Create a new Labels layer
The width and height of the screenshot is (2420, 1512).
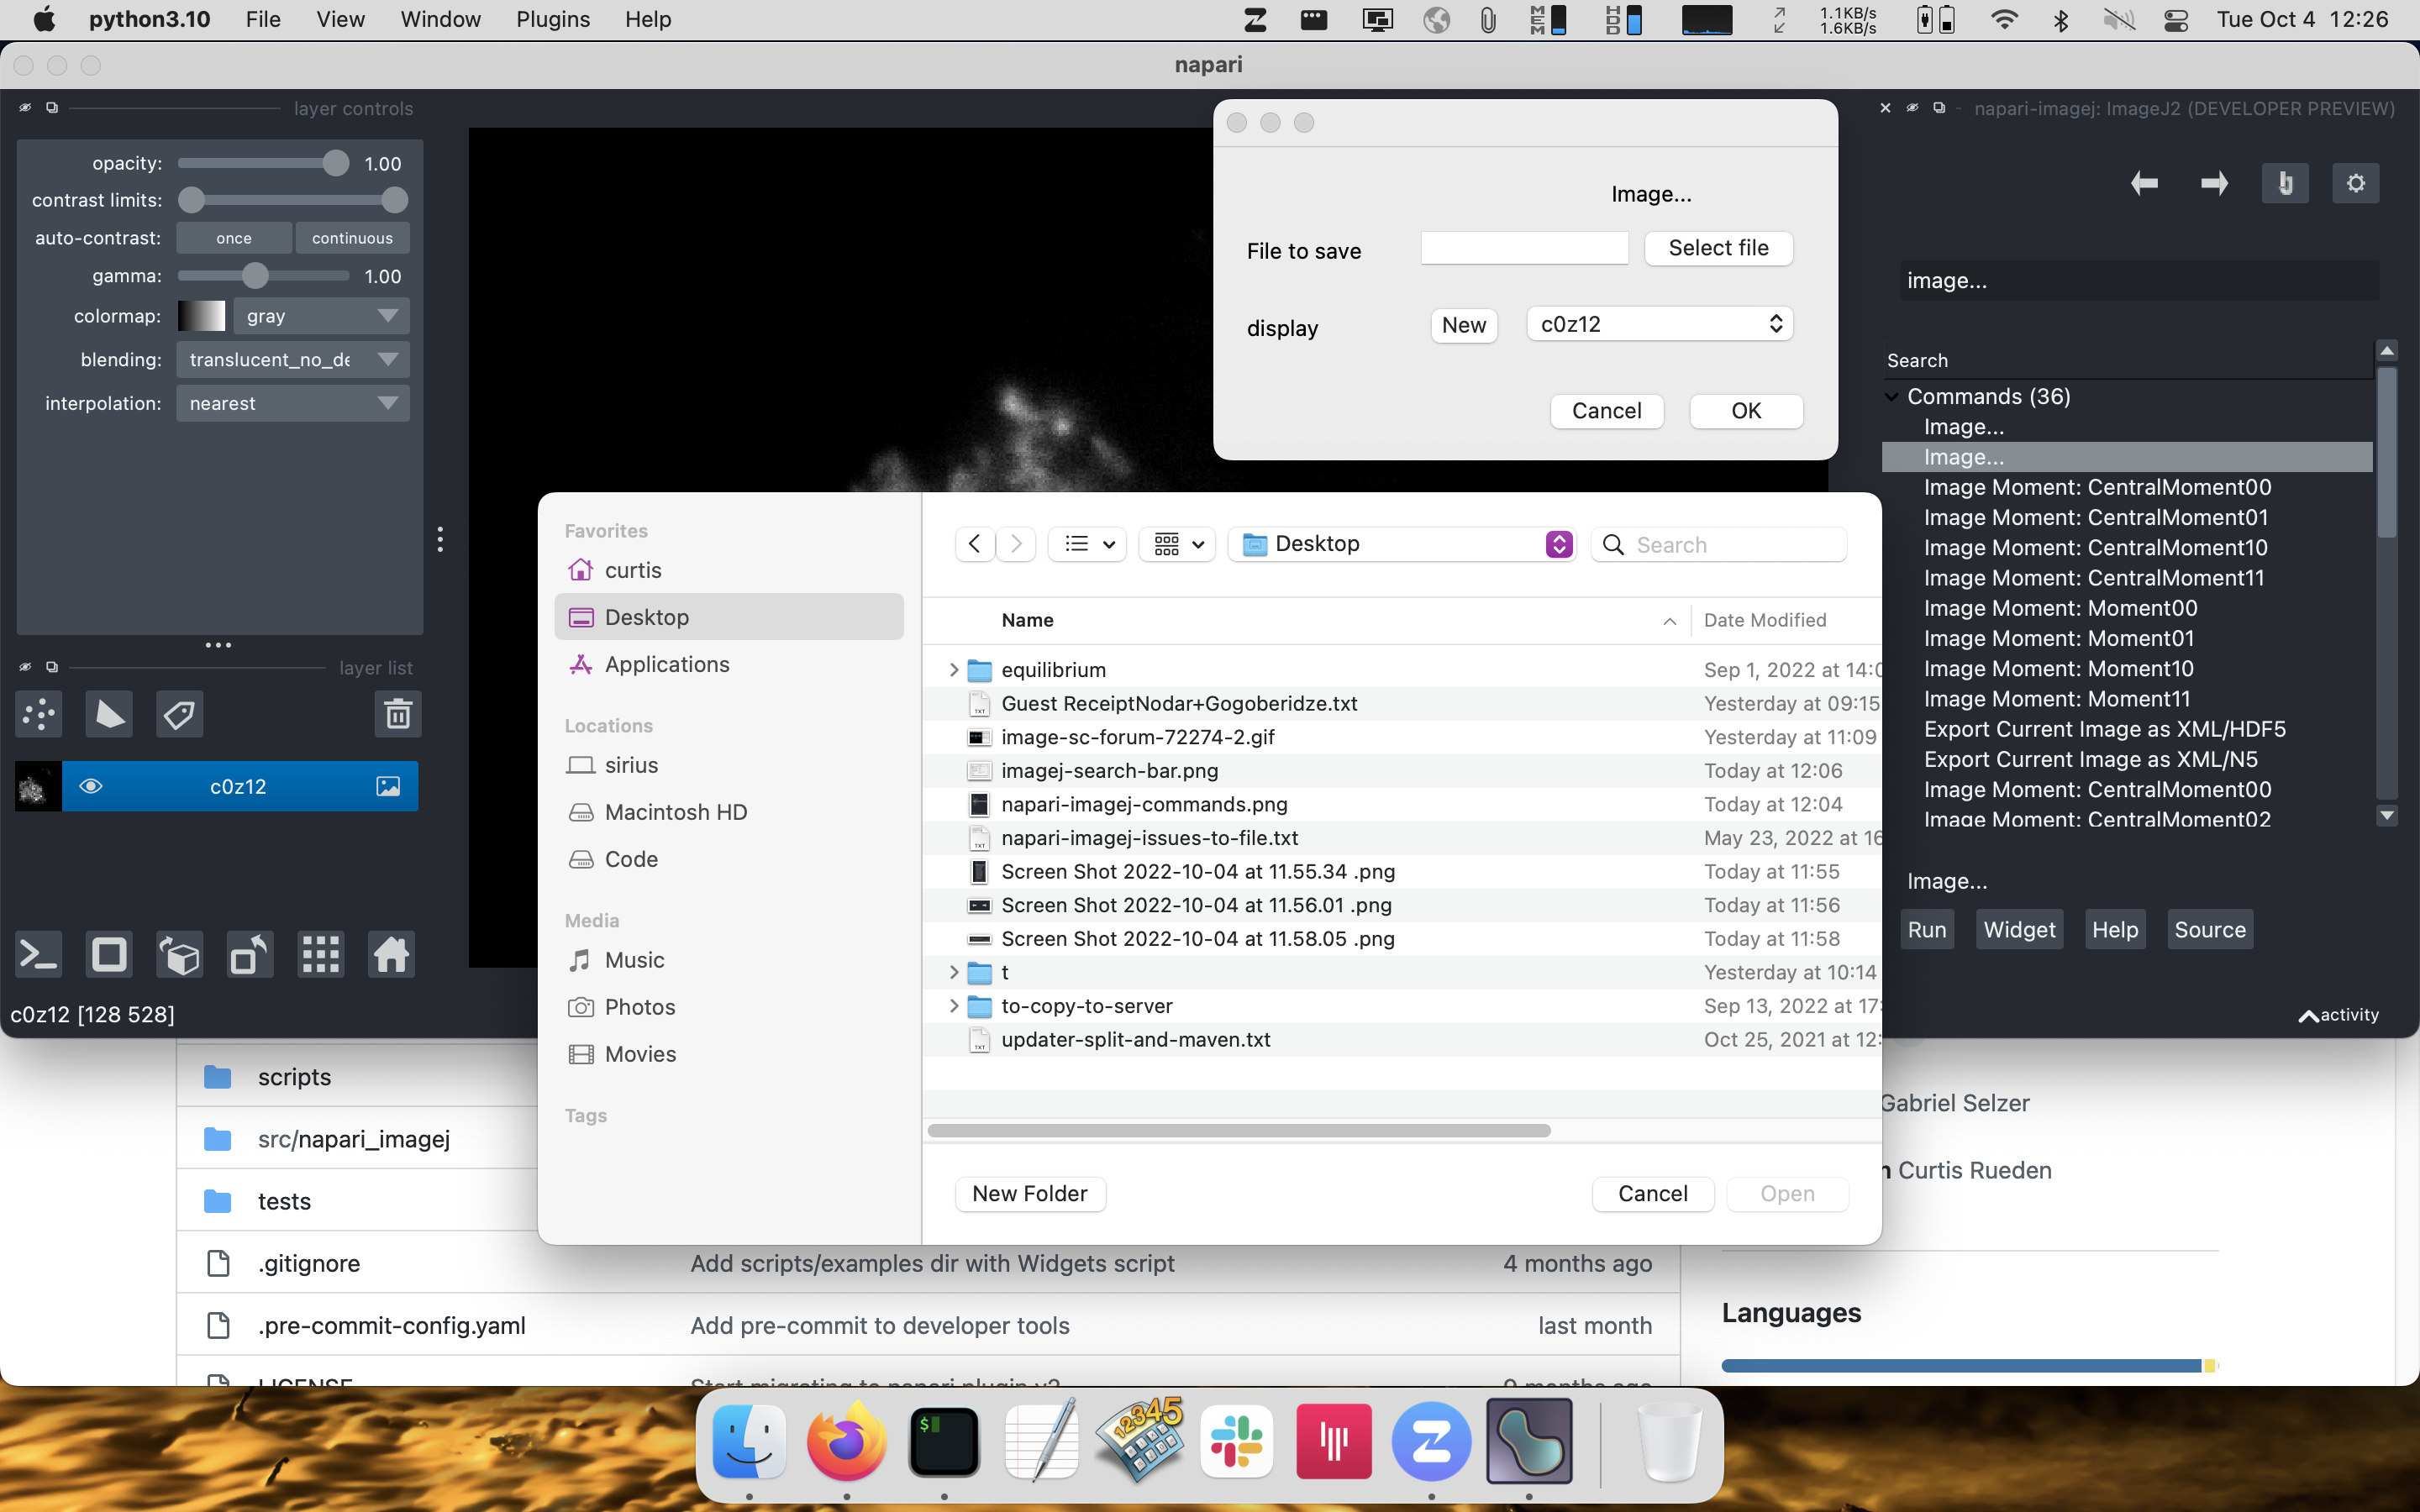[179, 714]
